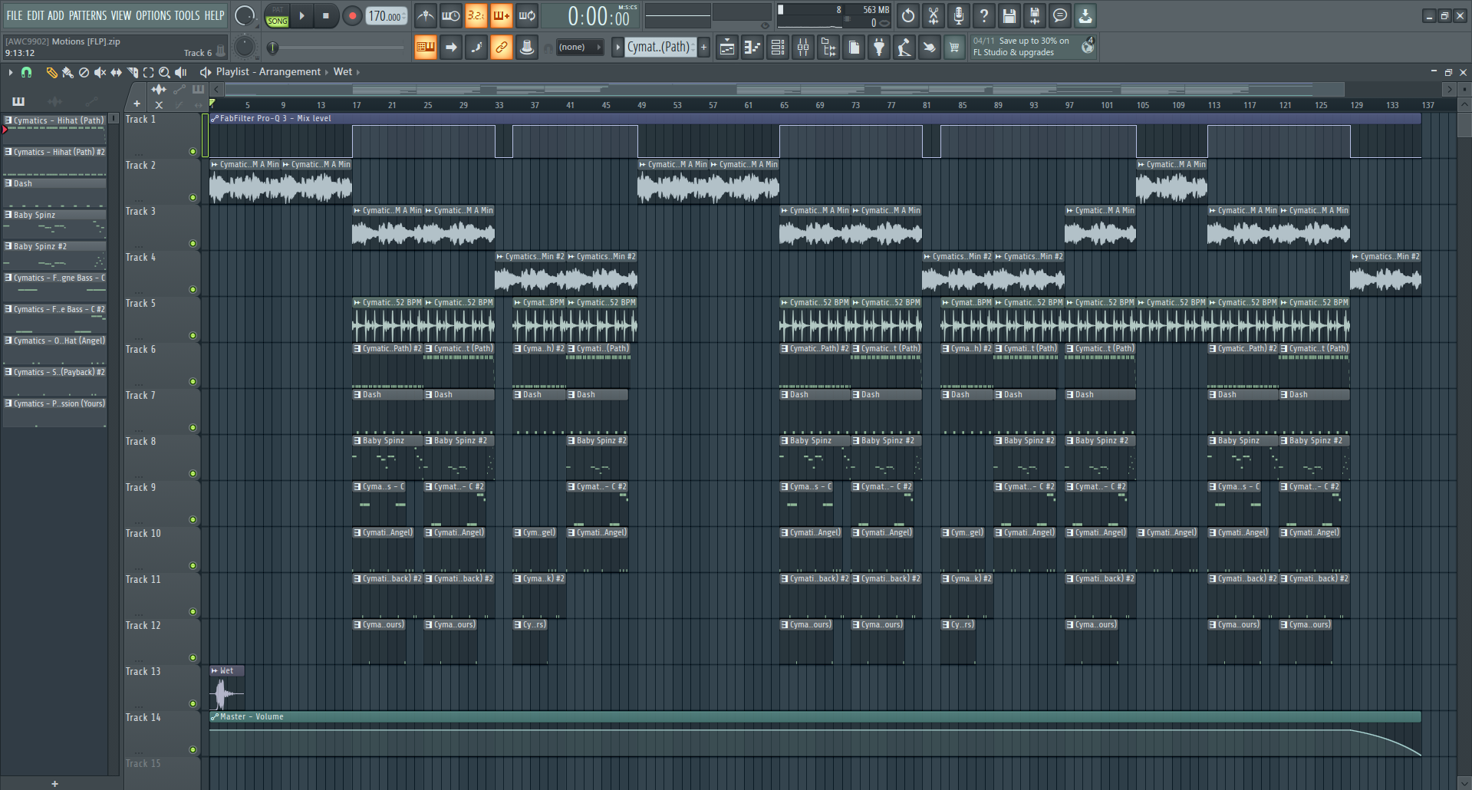
Task: Toggle Pat/Song mode switch
Action: coord(278,16)
